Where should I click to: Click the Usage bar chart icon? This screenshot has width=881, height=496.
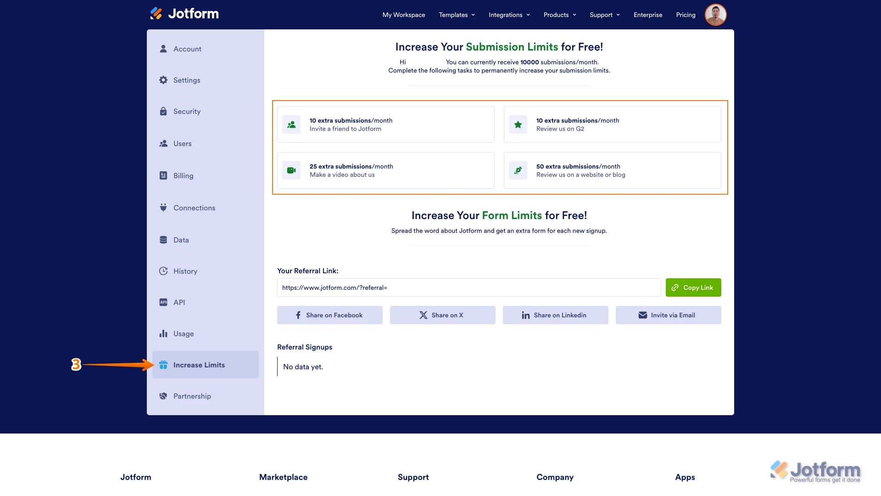tap(163, 333)
